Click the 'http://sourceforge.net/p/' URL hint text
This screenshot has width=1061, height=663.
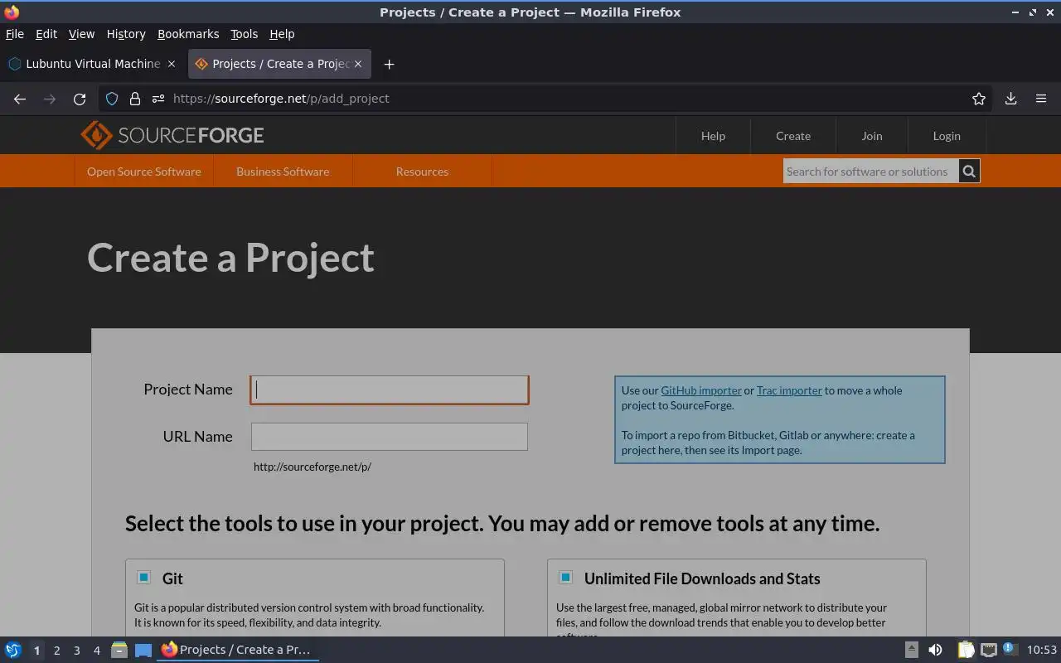tap(312, 467)
